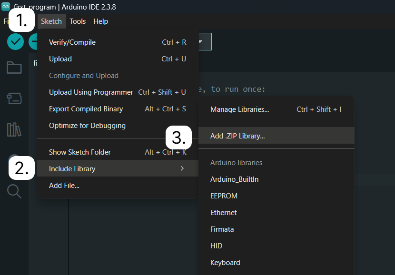Screen dimensions: 395x275
Task: Expand the board selector dropdown arrow
Action: click(200, 41)
